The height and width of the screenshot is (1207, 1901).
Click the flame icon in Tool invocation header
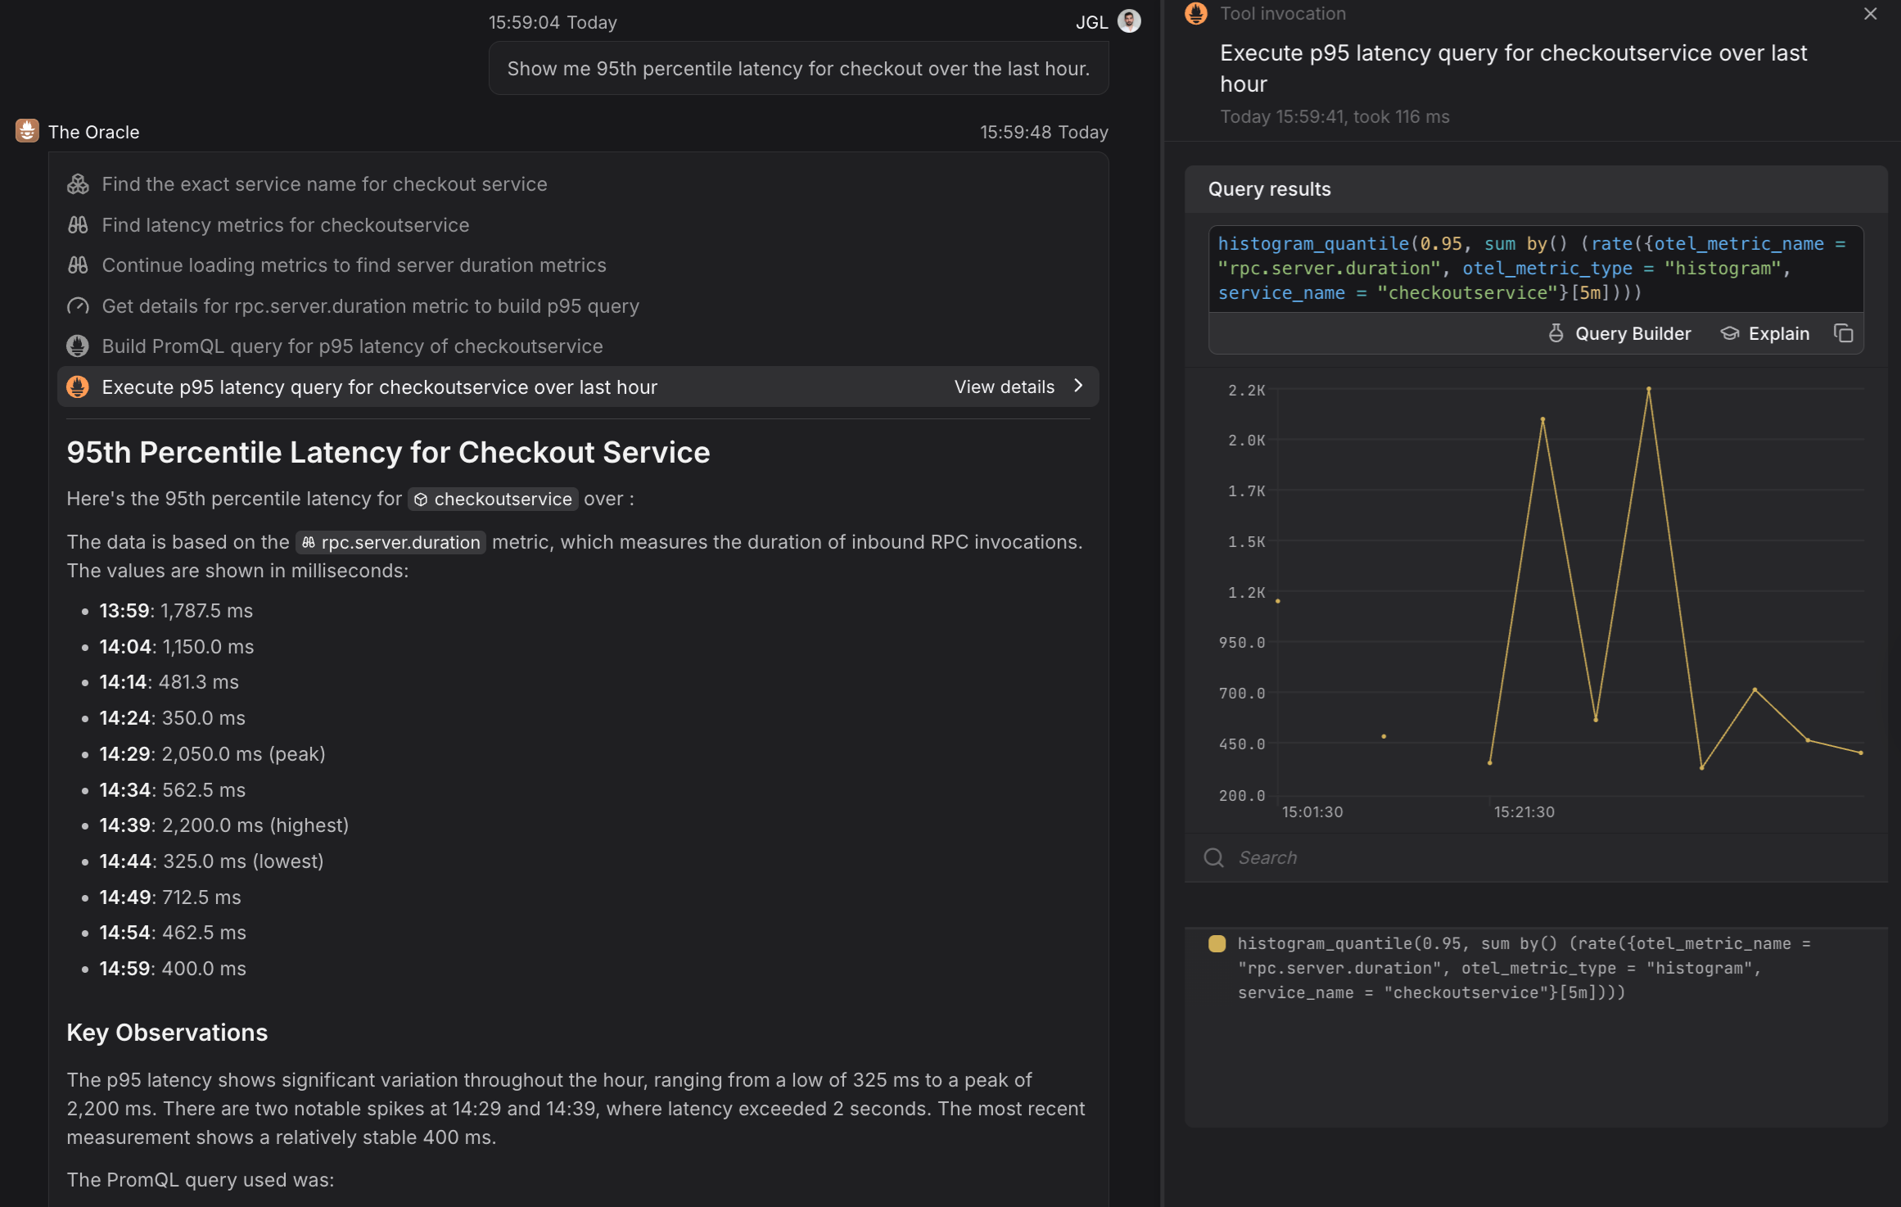(x=1196, y=14)
